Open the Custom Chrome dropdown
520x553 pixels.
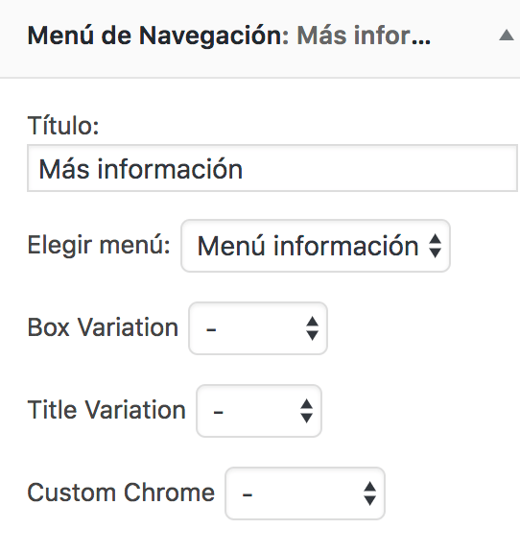click(305, 493)
